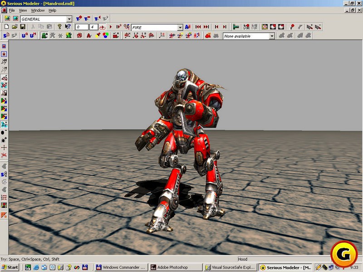Click the top left sidebar blue square icon

4,46
